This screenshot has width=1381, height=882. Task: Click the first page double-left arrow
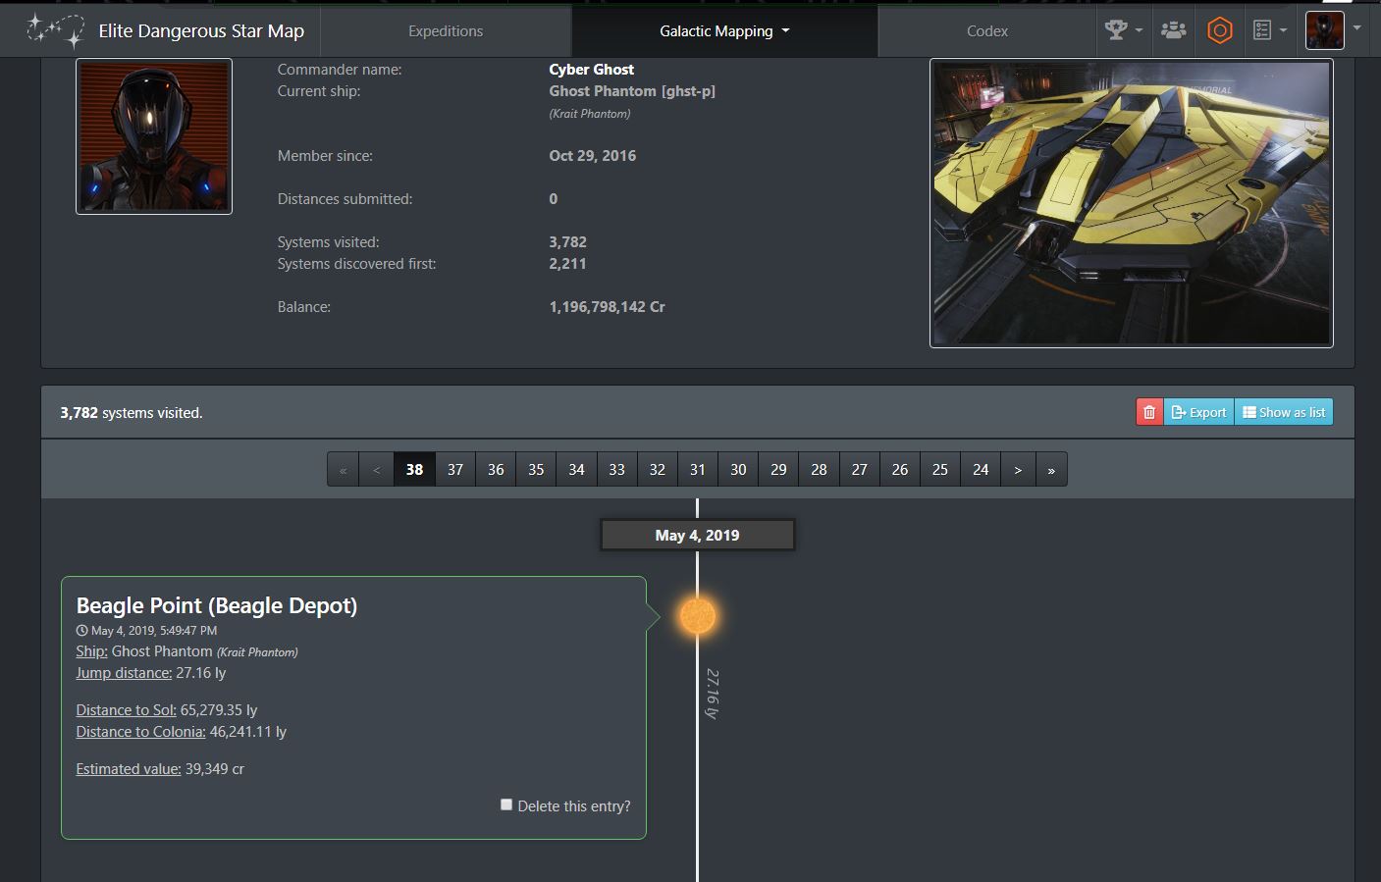click(x=344, y=469)
